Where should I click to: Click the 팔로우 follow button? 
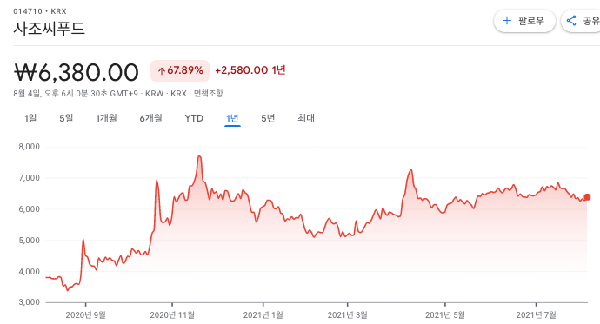(524, 21)
